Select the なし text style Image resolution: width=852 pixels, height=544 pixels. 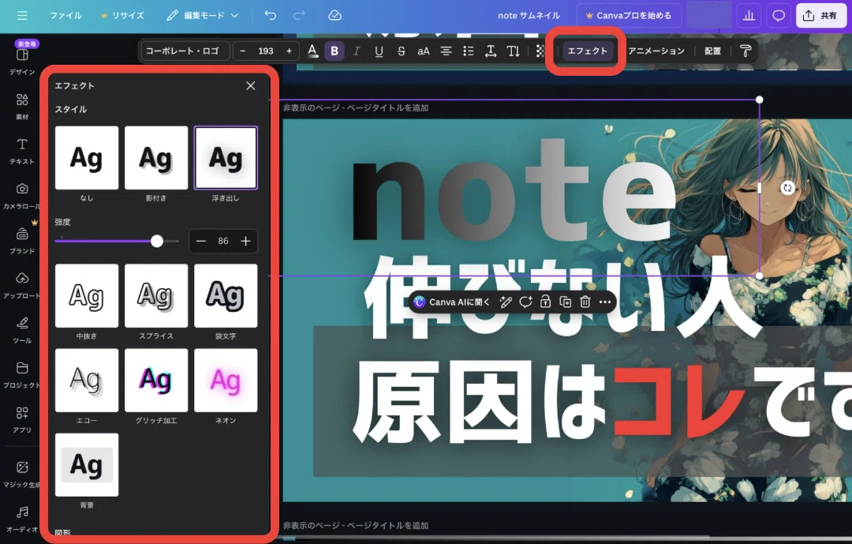(87, 158)
